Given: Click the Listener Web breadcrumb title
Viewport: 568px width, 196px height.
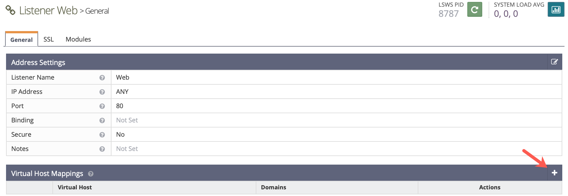Looking at the screenshot, I should pos(48,10).
